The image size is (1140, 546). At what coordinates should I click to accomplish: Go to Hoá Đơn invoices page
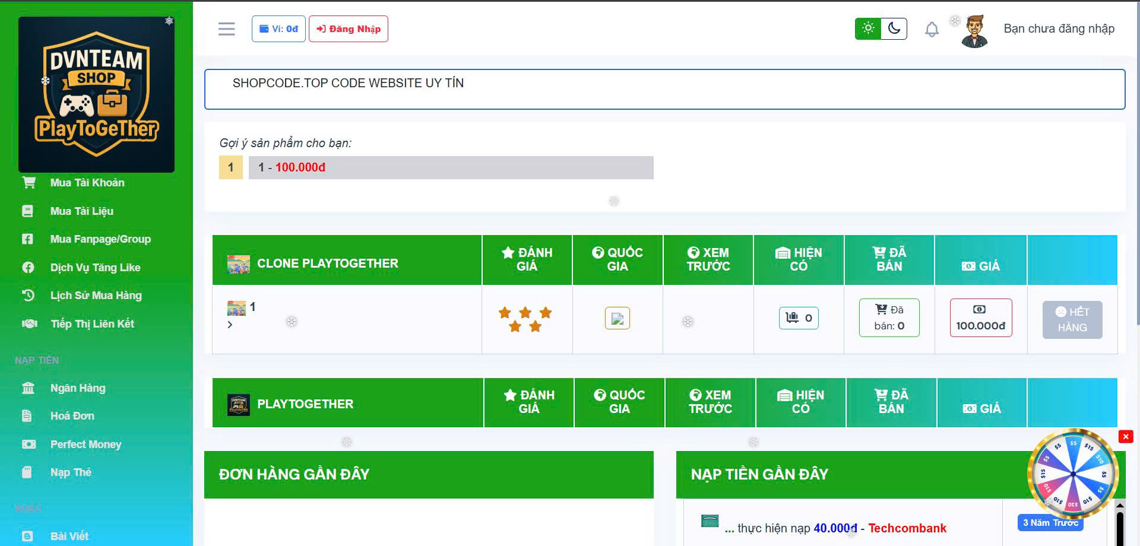pos(72,416)
